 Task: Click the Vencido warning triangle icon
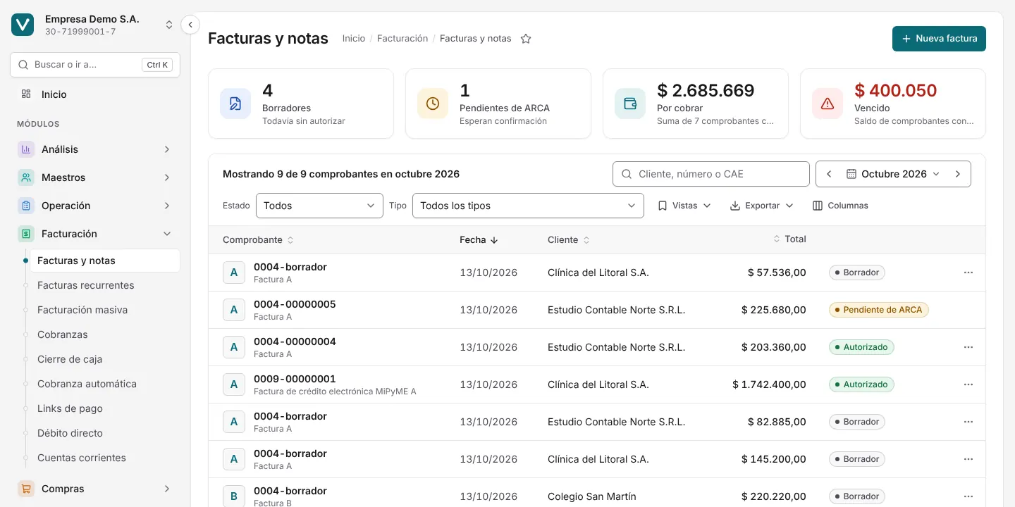point(828,104)
